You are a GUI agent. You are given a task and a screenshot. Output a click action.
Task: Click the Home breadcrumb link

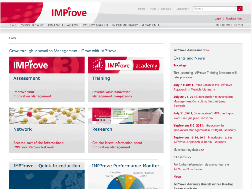tap(13, 38)
